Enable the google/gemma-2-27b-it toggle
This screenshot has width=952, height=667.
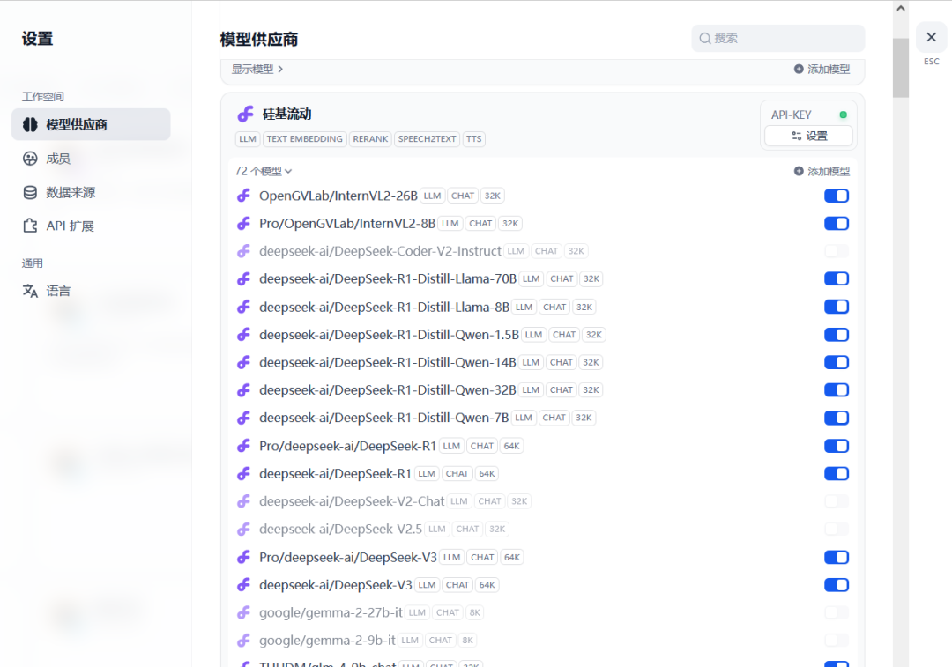(x=836, y=612)
